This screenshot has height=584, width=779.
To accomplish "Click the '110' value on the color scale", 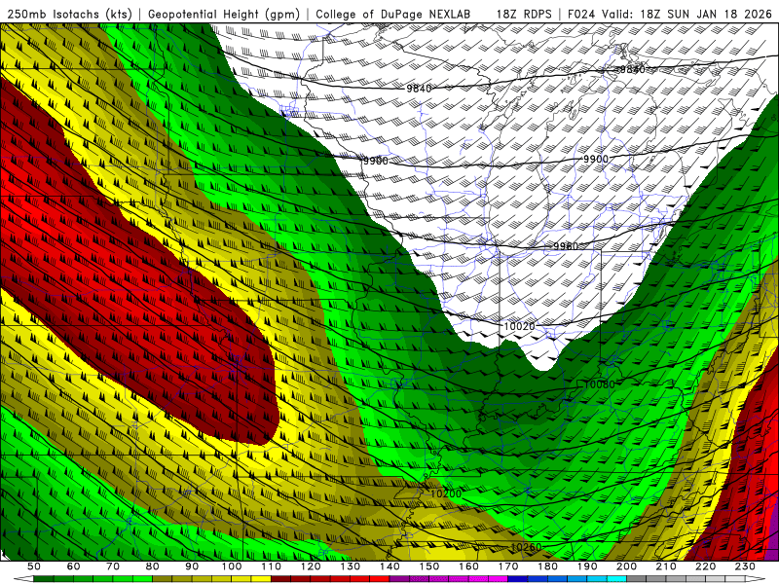I will [x=272, y=566].
